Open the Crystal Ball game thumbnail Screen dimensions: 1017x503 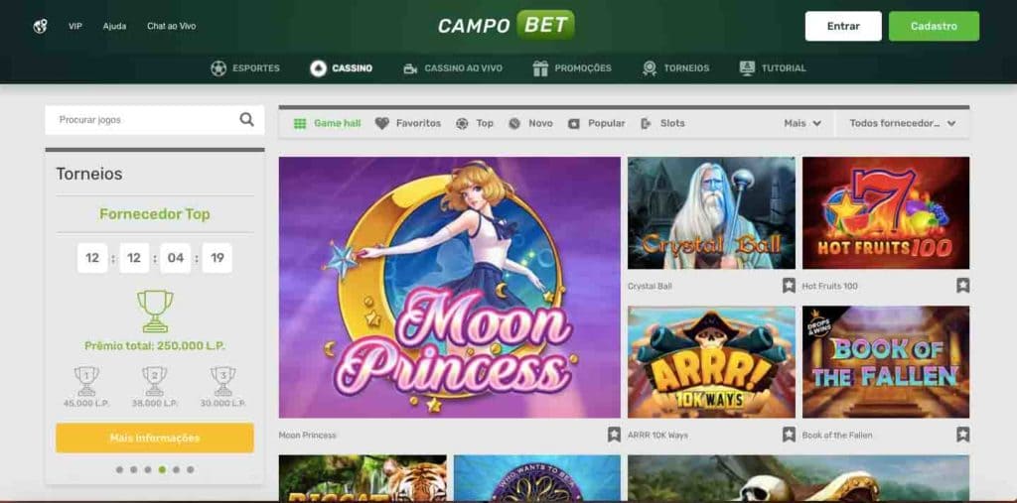tap(711, 212)
